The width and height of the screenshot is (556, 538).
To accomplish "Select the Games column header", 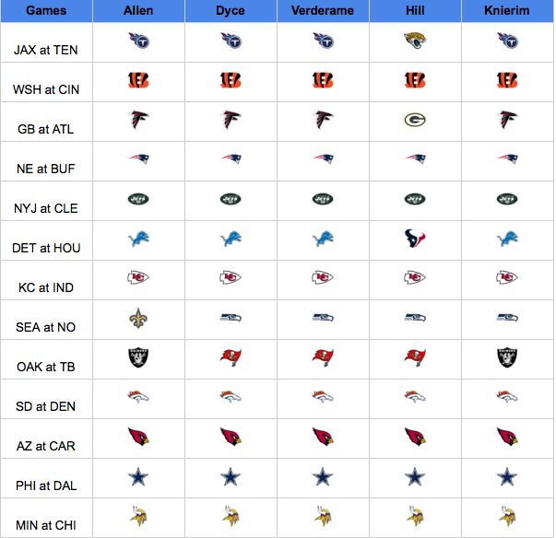I will [46, 11].
